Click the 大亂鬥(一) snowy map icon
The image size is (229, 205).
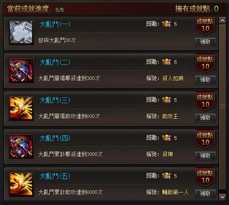pos(21,33)
